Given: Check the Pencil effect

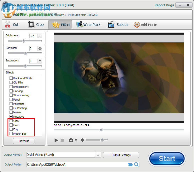Looking at the screenshot, I should click(11, 99).
